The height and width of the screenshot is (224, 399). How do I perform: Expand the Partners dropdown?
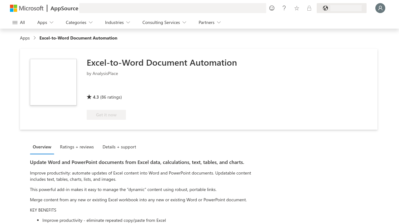209,22
